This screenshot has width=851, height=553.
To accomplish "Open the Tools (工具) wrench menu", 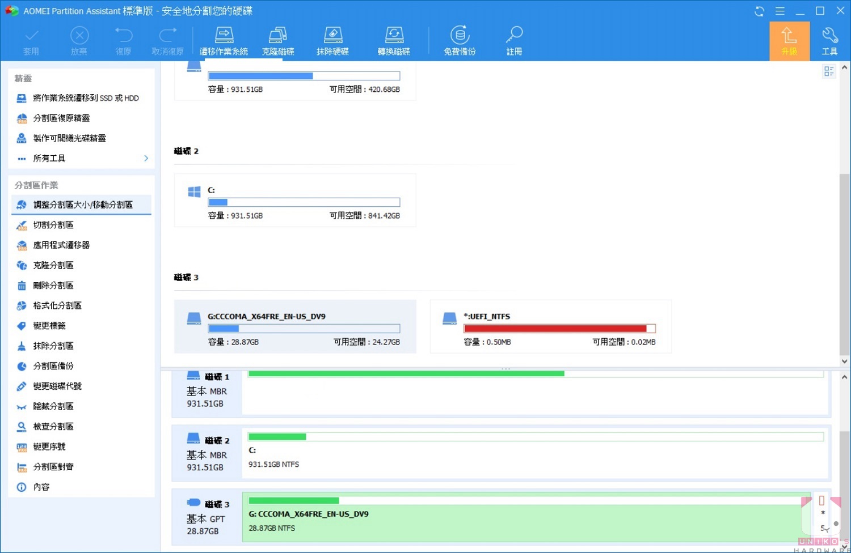I will [830, 41].
